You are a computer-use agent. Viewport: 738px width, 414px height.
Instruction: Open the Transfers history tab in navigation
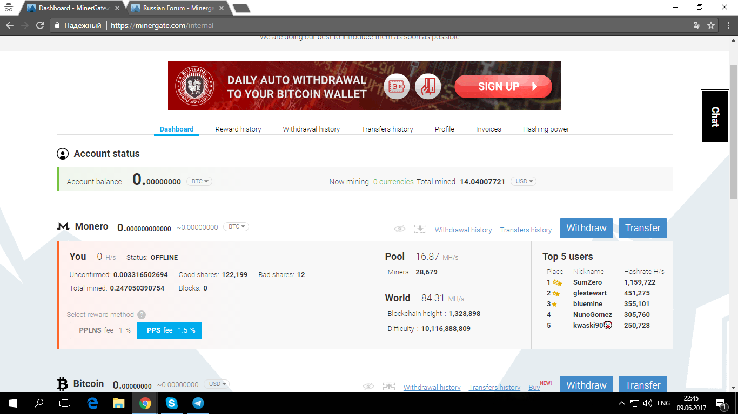point(387,129)
